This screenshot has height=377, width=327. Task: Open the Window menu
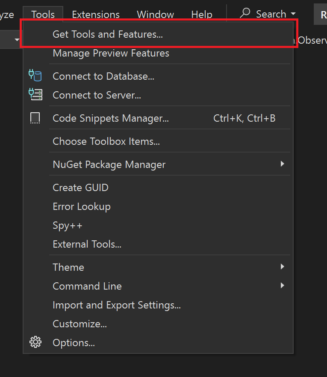(x=155, y=15)
